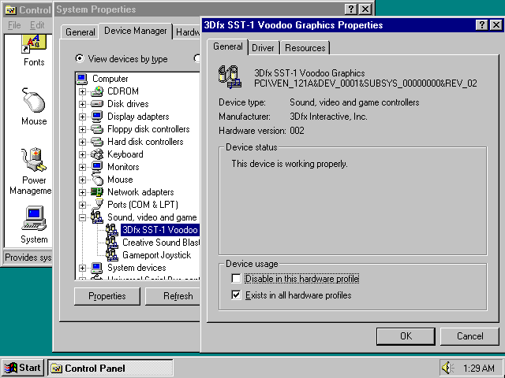The image size is (505, 378).
Task: Expand the System devices branch
Action: click(82, 268)
